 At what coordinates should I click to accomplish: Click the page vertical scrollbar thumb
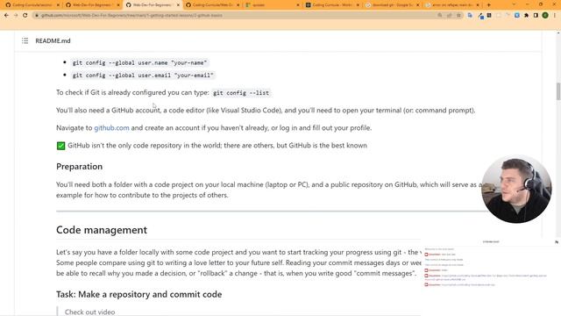558,91
